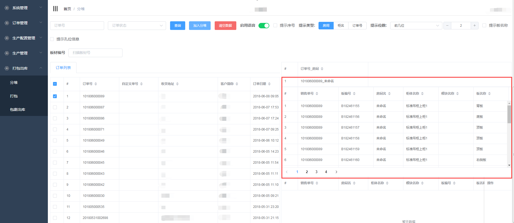Enable the 提示序号 checkbox
Viewport: 514px width, 223px height.
275,25
